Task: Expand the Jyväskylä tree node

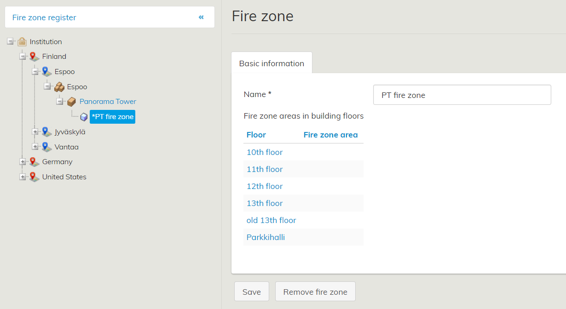Action: tap(35, 132)
